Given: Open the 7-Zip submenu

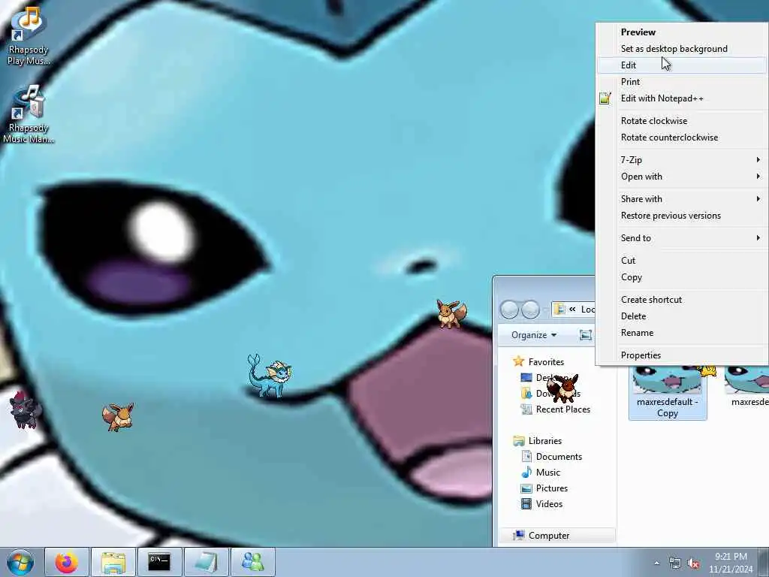Looking at the screenshot, I should tap(682, 160).
